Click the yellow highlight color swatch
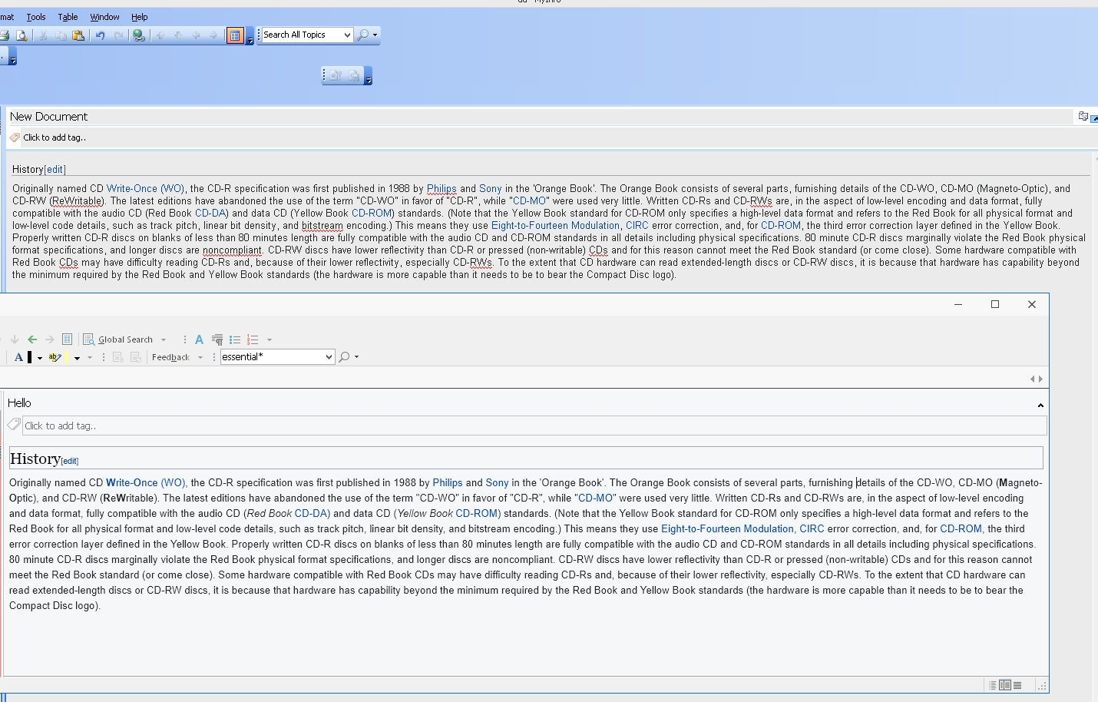Screen dimensions: 1098x702 (x=67, y=357)
